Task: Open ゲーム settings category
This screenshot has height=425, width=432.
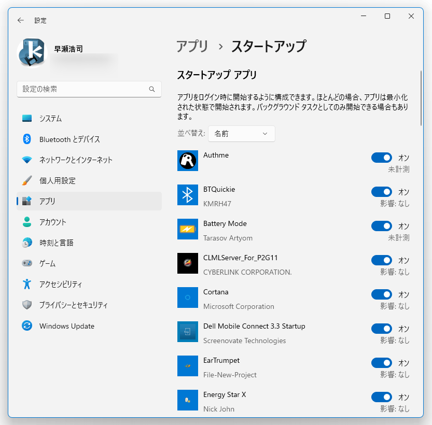Action: tap(89, 263)
